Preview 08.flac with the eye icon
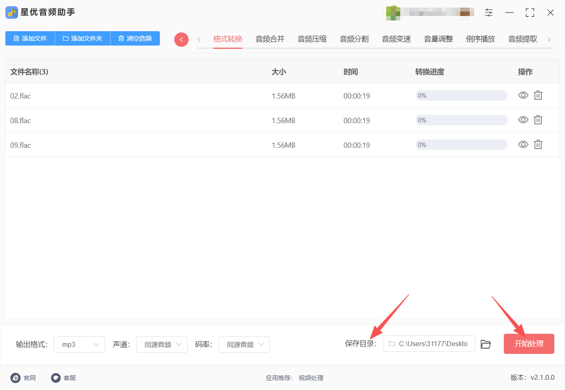Screen dimensions: 565x390 523,120
